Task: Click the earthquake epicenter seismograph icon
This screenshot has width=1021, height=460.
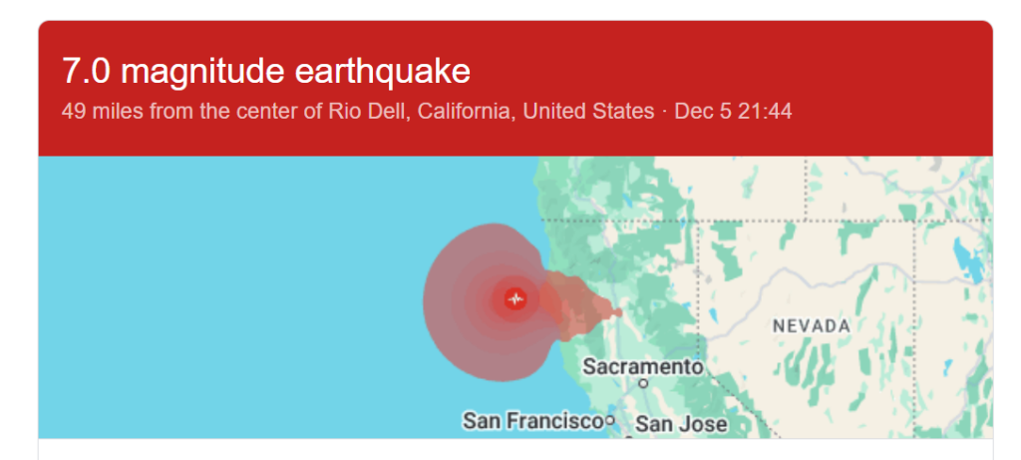Action: (515, 297)
